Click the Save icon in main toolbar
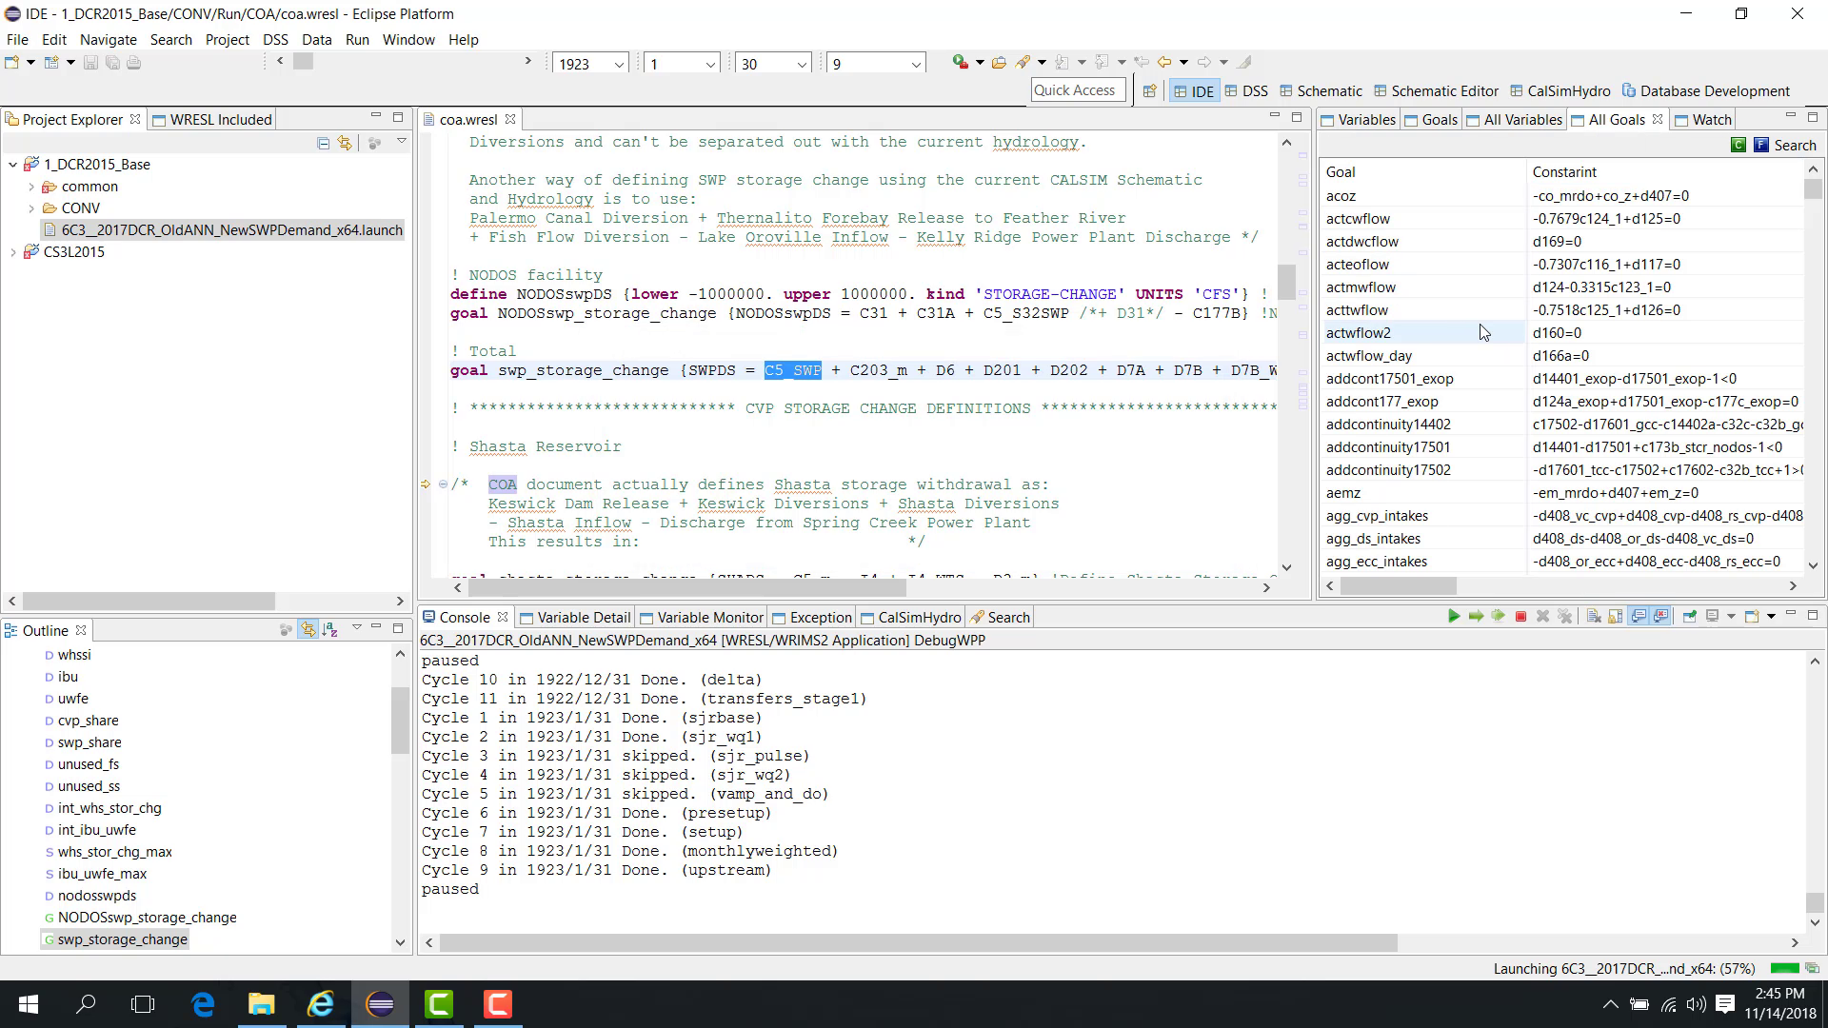Image resolution: width=1828 pixels, height=1028 pixels. (x=90, y=63)
